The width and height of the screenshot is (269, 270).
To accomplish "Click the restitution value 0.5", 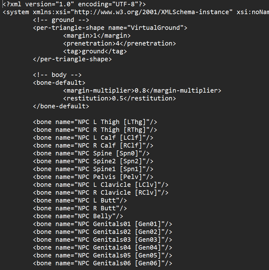I will tap(118, 98).
